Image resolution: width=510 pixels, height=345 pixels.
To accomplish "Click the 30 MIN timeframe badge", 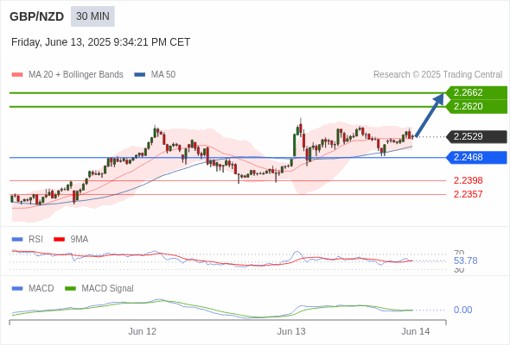I will tap(92, 16).
